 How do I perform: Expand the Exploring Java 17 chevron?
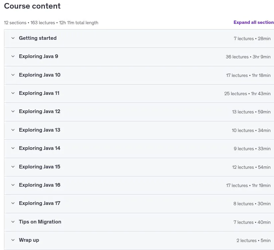click(13, 203)
